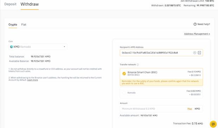The height and width of the screenshot is (128, 218).
Task: Switch to the Fiat tab
Action: (24, 25)
